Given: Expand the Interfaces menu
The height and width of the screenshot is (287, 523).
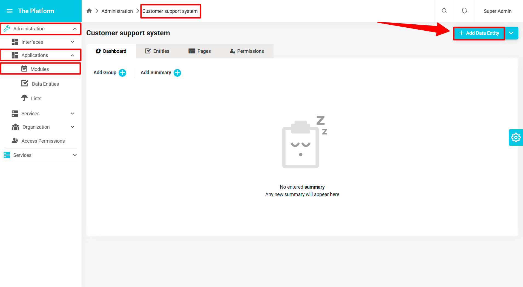Looking at the screenshot, I should tap(73, 42).
